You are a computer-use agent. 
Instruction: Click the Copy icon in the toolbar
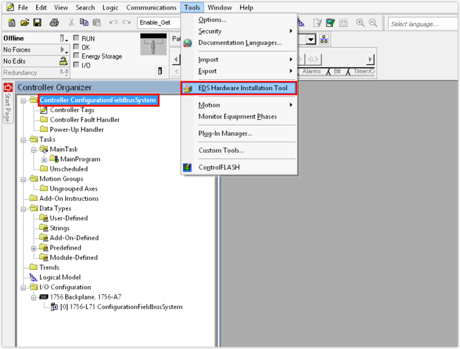click(85, 23)
